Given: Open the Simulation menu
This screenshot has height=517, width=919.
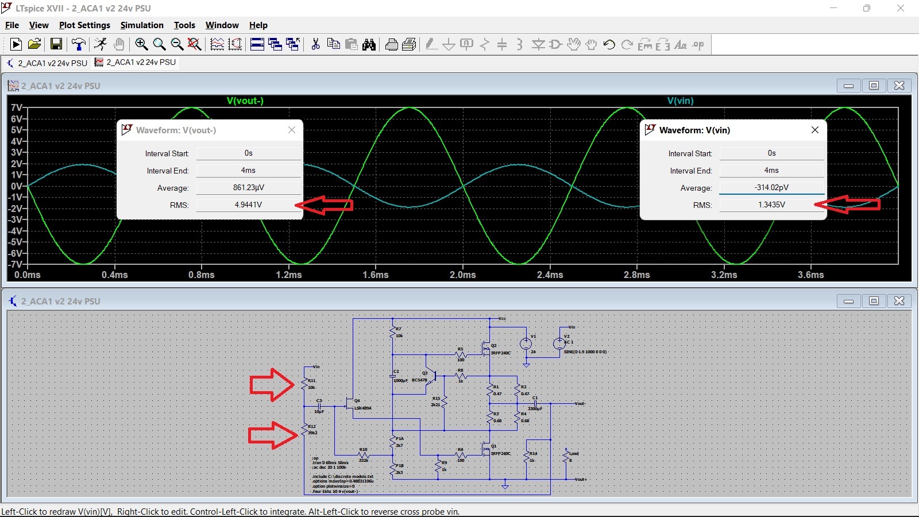Looking at the screenshot, I should (x=142, y=25).
